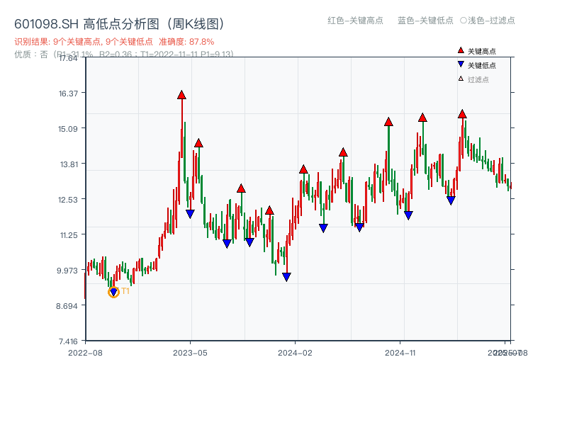Click the 2024-11 x-axis label
The image size is (567, 425).
pyautogui.click(x=400, y=353)
